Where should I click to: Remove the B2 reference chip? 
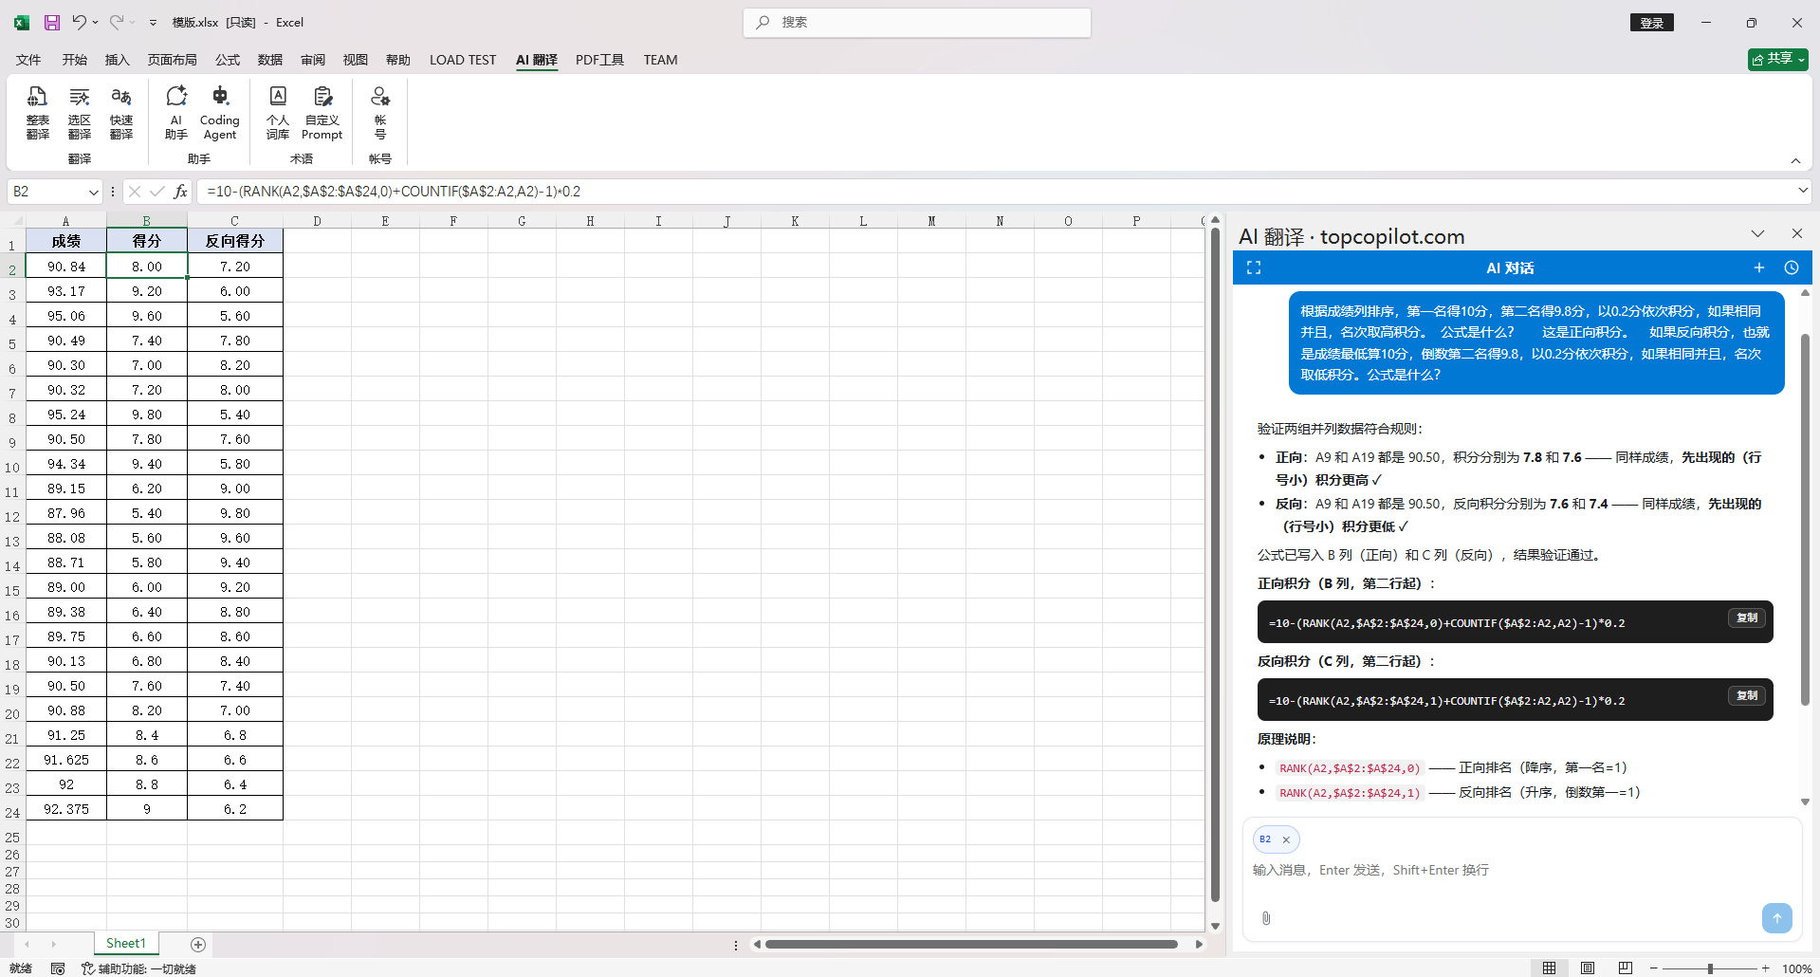coord(1286,839)
